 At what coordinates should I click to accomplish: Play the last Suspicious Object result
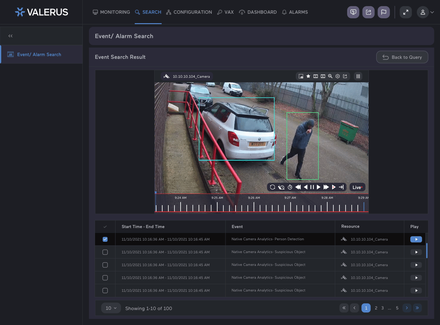[x=415, y=290]
